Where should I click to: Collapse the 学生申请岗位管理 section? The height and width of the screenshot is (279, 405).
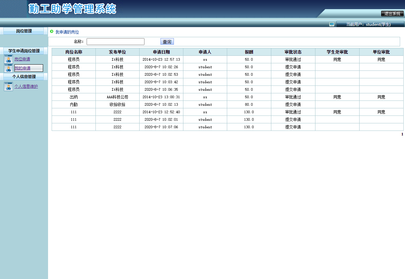coord(25,51)
